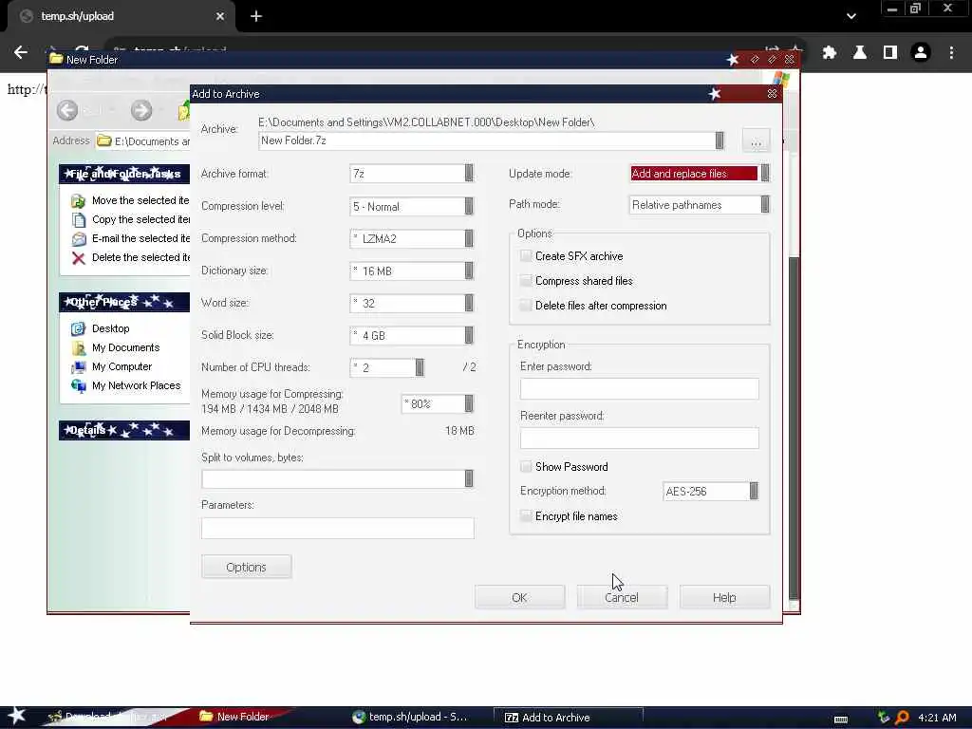
Task: Open the browser profile avatar
Action: point(921,53)
